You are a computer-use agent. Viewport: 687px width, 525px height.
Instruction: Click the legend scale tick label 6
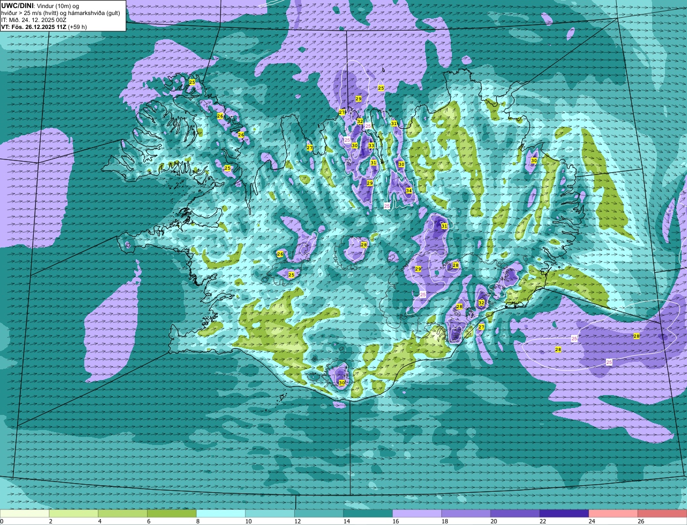149,521
